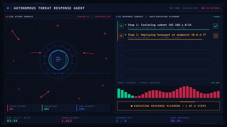Select upper-left threat node with red attack line

pos(12,31)
